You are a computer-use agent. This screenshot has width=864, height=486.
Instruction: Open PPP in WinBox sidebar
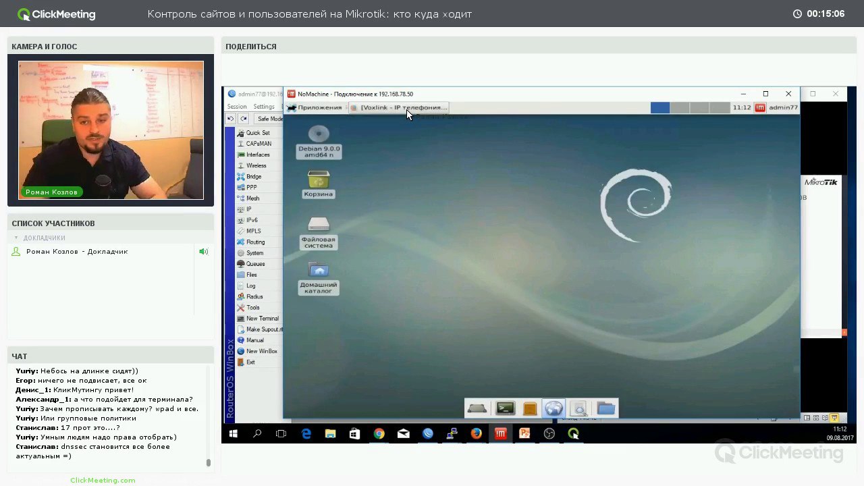tap(247, 187)
